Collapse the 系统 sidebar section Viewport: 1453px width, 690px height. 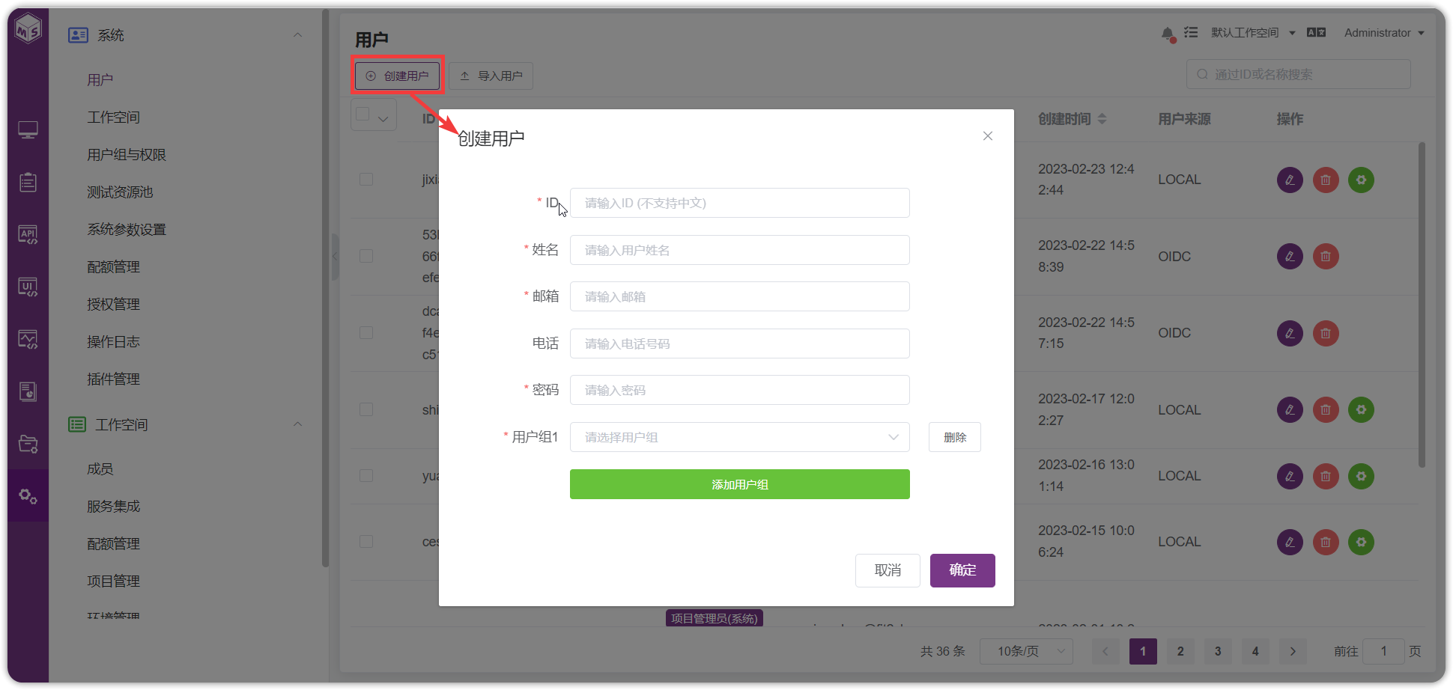[297, 35]
